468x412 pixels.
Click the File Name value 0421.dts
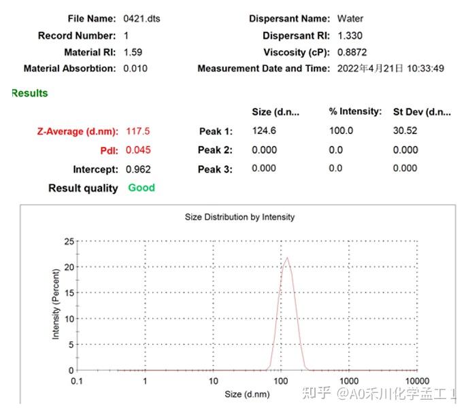141,19
